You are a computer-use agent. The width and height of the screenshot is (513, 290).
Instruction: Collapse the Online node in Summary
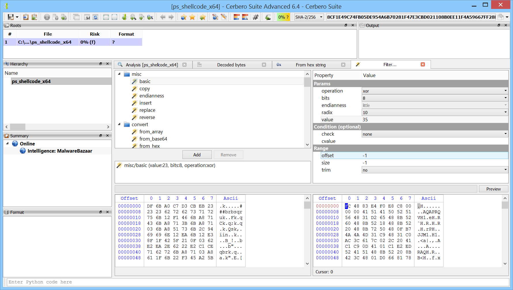[7, 143]
